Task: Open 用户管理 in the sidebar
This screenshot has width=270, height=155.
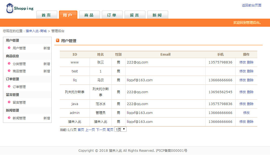Action: tap(19, 48)
